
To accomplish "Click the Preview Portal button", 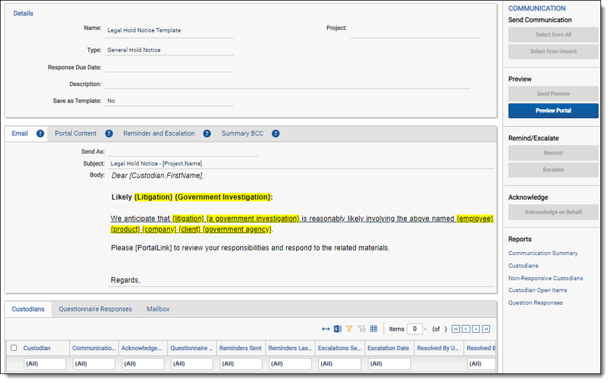I will [553, 111].
